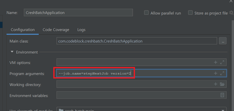Click the plus icon in VM options

coord(215,62)
